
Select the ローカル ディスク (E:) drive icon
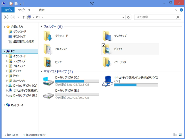pos(48,96)
